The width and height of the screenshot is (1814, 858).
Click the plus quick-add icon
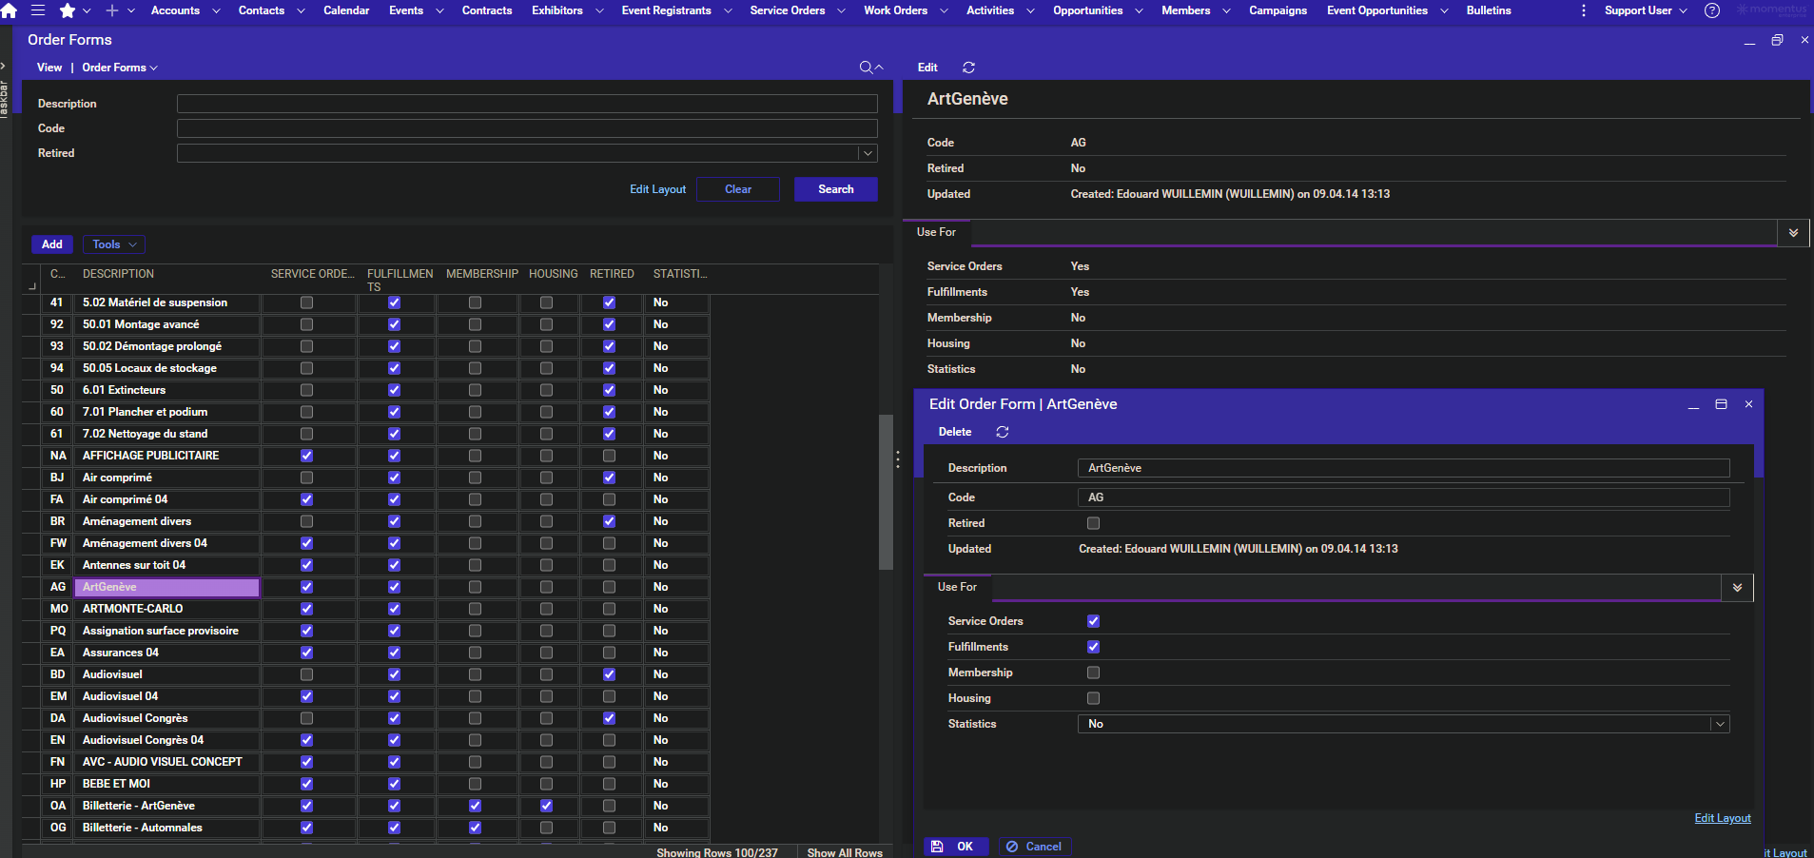[112, 10]
